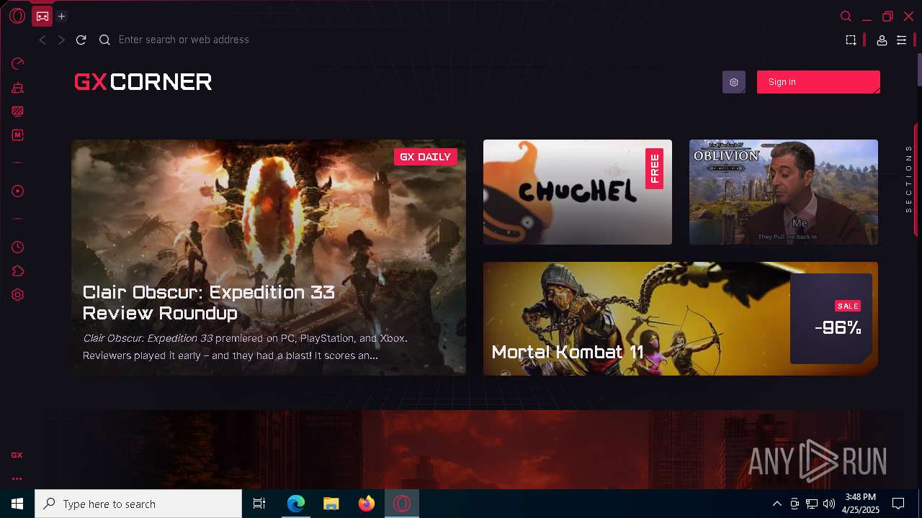Open the Windows notification center
The width and height of the screenshot is (922, 518).
[x=898, y=504]
